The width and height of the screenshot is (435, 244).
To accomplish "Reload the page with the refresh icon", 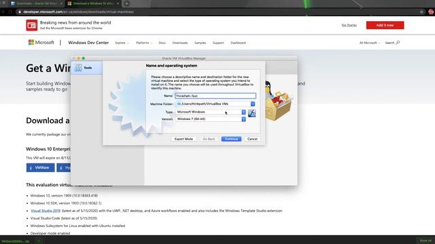I will tap(10, 12).
